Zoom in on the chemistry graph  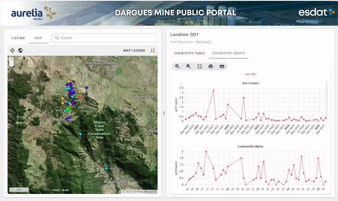[x=177, y=66]
